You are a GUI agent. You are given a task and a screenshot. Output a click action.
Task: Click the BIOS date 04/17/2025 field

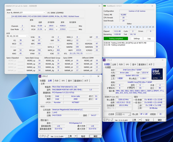point(65,115)
